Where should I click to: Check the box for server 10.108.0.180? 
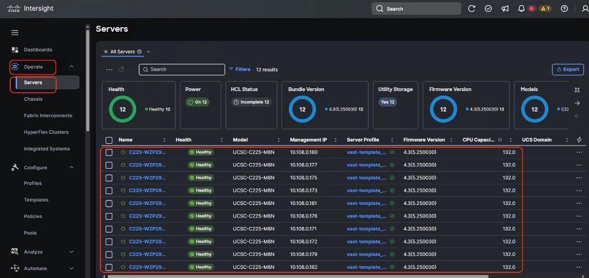click(109, 152)
